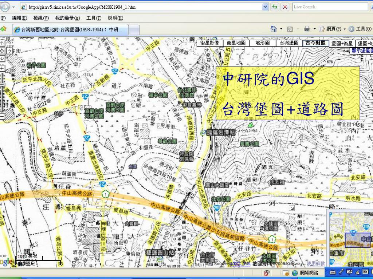The image size is (373, 279).
Task: Click the 行政院消保會 map label
Action: (187, 157)
